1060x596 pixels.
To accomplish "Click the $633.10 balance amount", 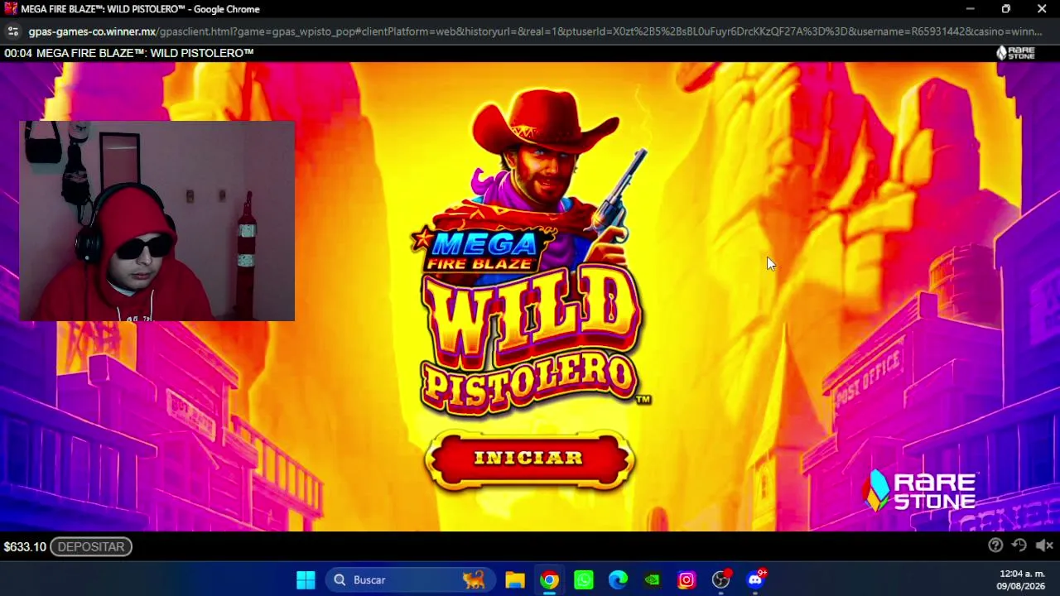I will coord(25,546).
